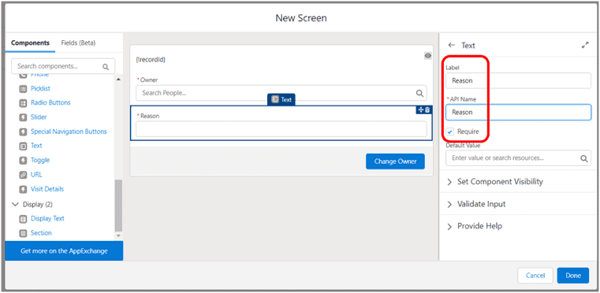This screenshot has width=600, height=293.
Task: Click the delete trash icon on Reason field
Action: (x=427, y=109)
